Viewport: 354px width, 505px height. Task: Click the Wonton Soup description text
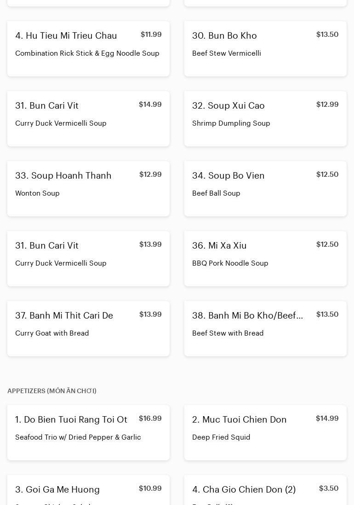(x=37, y=193)
